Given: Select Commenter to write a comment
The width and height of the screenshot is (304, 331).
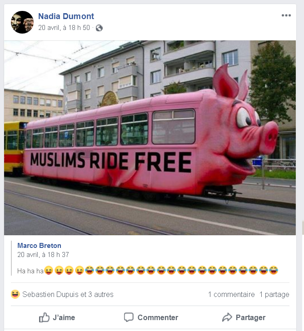Looking at the screenshot, I should 158,317.
